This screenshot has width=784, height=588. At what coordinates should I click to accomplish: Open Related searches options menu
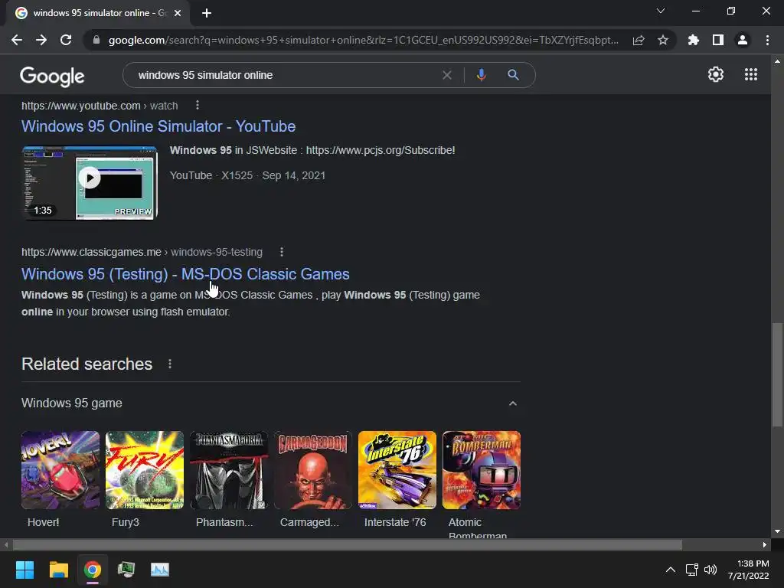tap(170, 364)
